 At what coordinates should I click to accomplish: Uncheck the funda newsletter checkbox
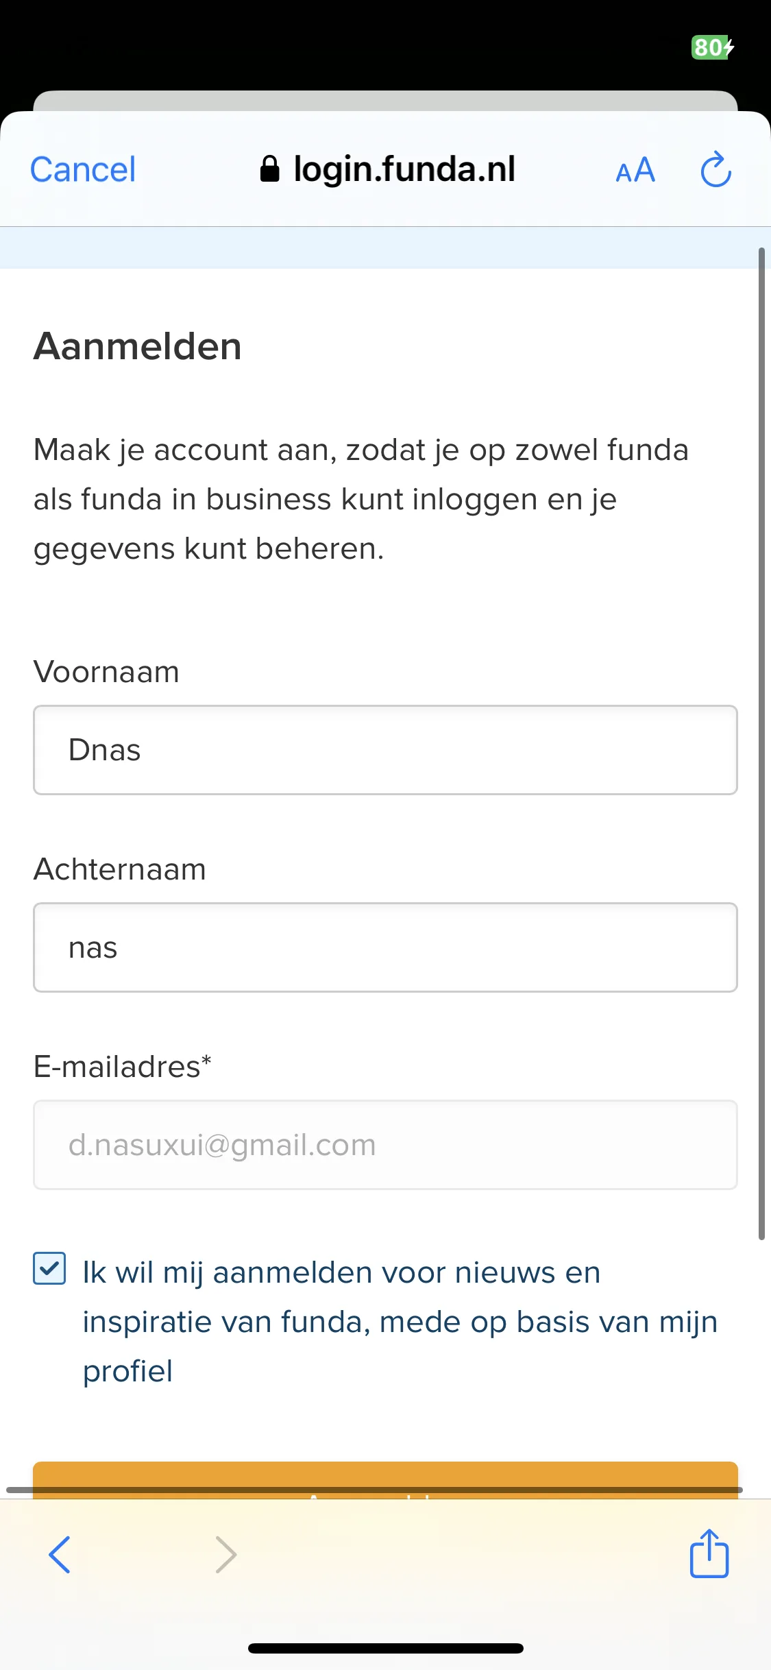[49, 1268]
